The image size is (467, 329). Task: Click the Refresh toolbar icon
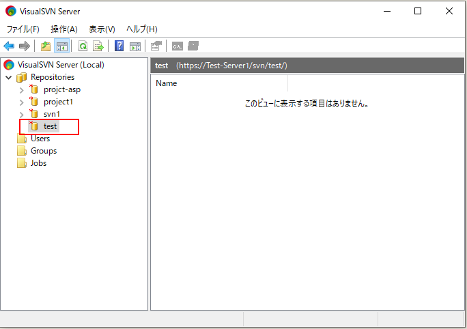(83, 46)
